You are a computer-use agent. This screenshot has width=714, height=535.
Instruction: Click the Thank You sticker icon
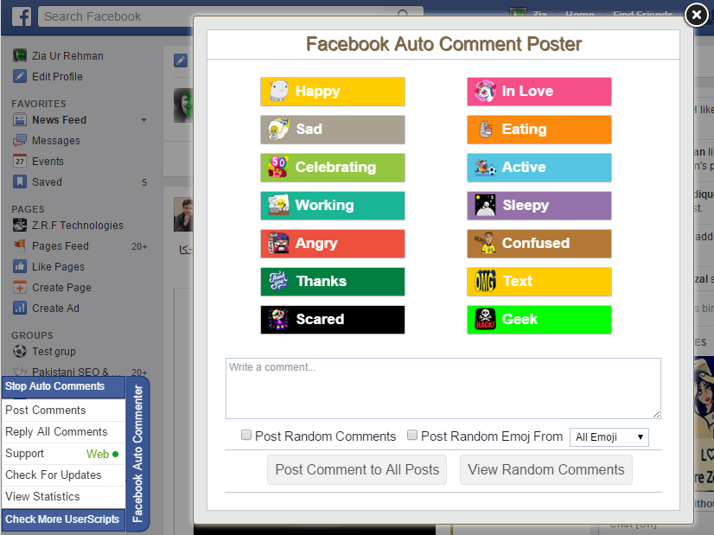pyautogui.click(x=278, y=282)
